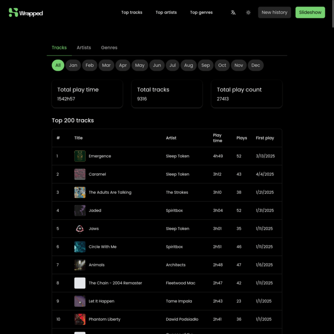Screen dimensions: 334x334
Task: Switch to the Artists tab
Action: pyautogui.click(x=84, y=48)
